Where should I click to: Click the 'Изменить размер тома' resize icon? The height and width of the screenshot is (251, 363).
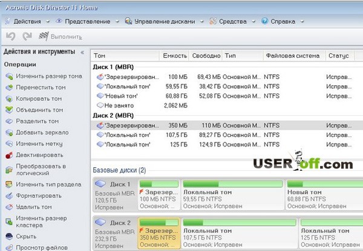(x=9, y=77)
